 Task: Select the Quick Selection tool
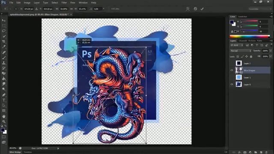[4, 36]
